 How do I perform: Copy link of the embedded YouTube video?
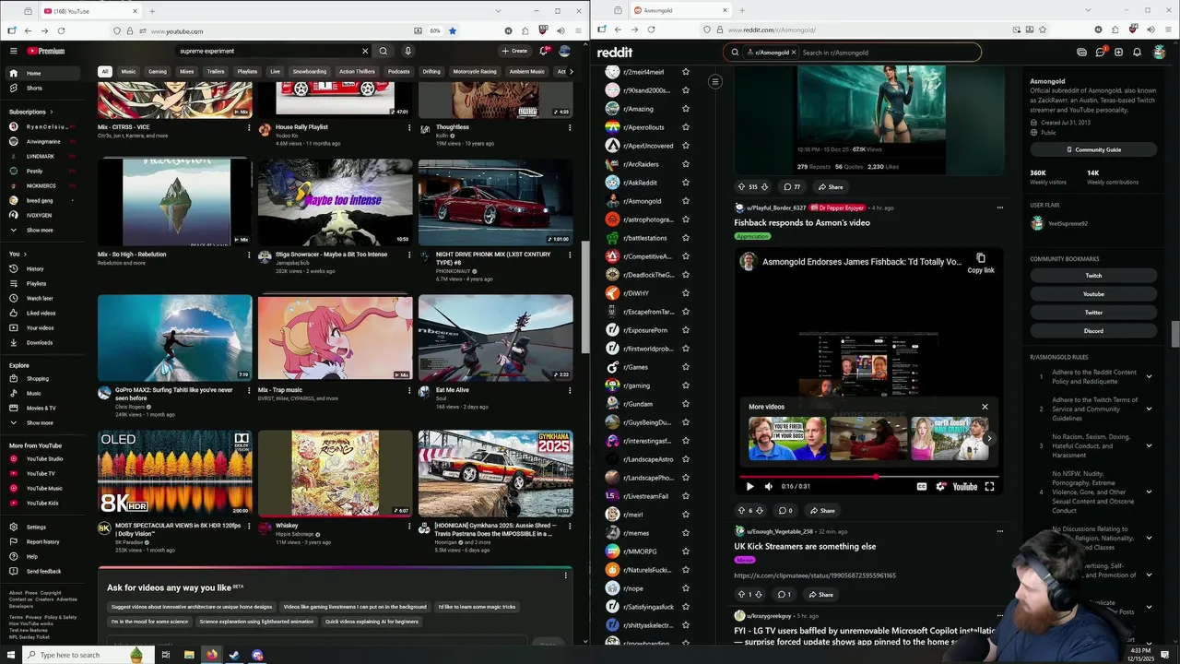(981, 263)
